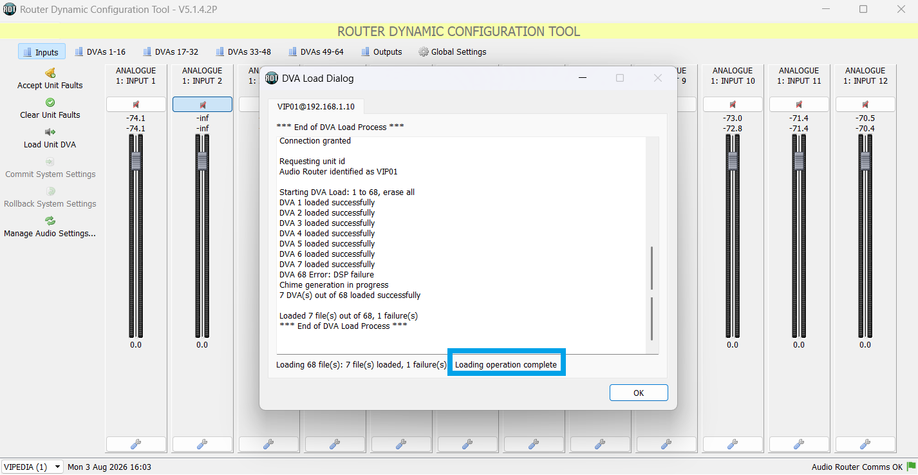Image resolution: width=918 pixels, height=475 pixels.
Task: Click the Accept Unit Faults bell icon
Action: coord(50,73)
